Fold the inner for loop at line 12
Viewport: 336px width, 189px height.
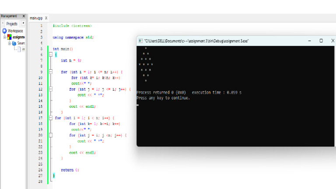(x=51, y=89)
